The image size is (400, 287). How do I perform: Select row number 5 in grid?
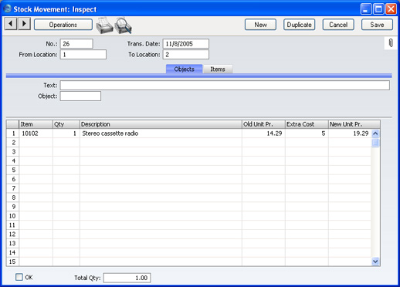click(x=13, y=170)
